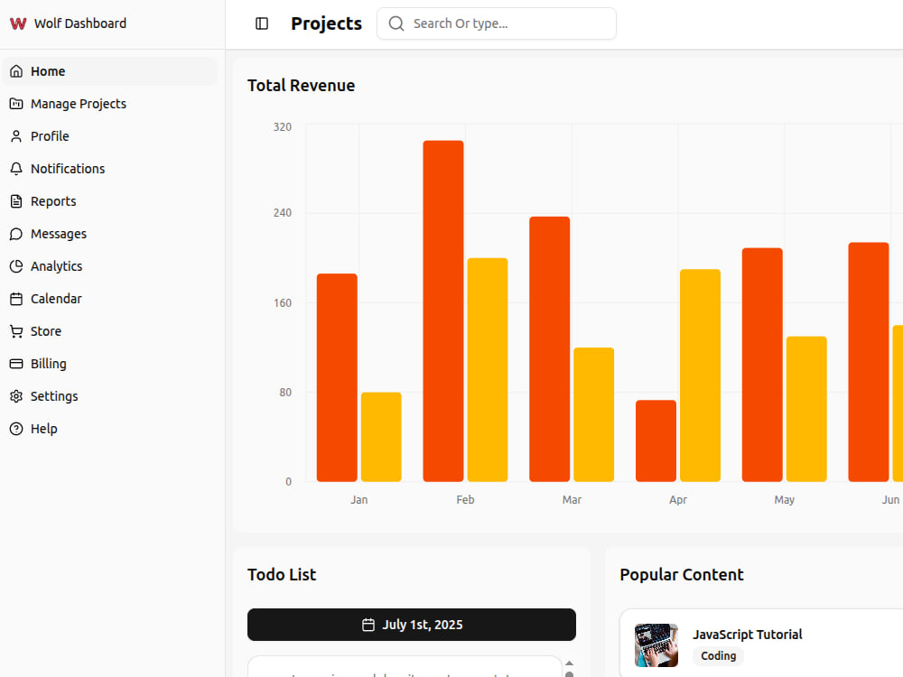Click the Store shopping cart icon

point(16,331)
